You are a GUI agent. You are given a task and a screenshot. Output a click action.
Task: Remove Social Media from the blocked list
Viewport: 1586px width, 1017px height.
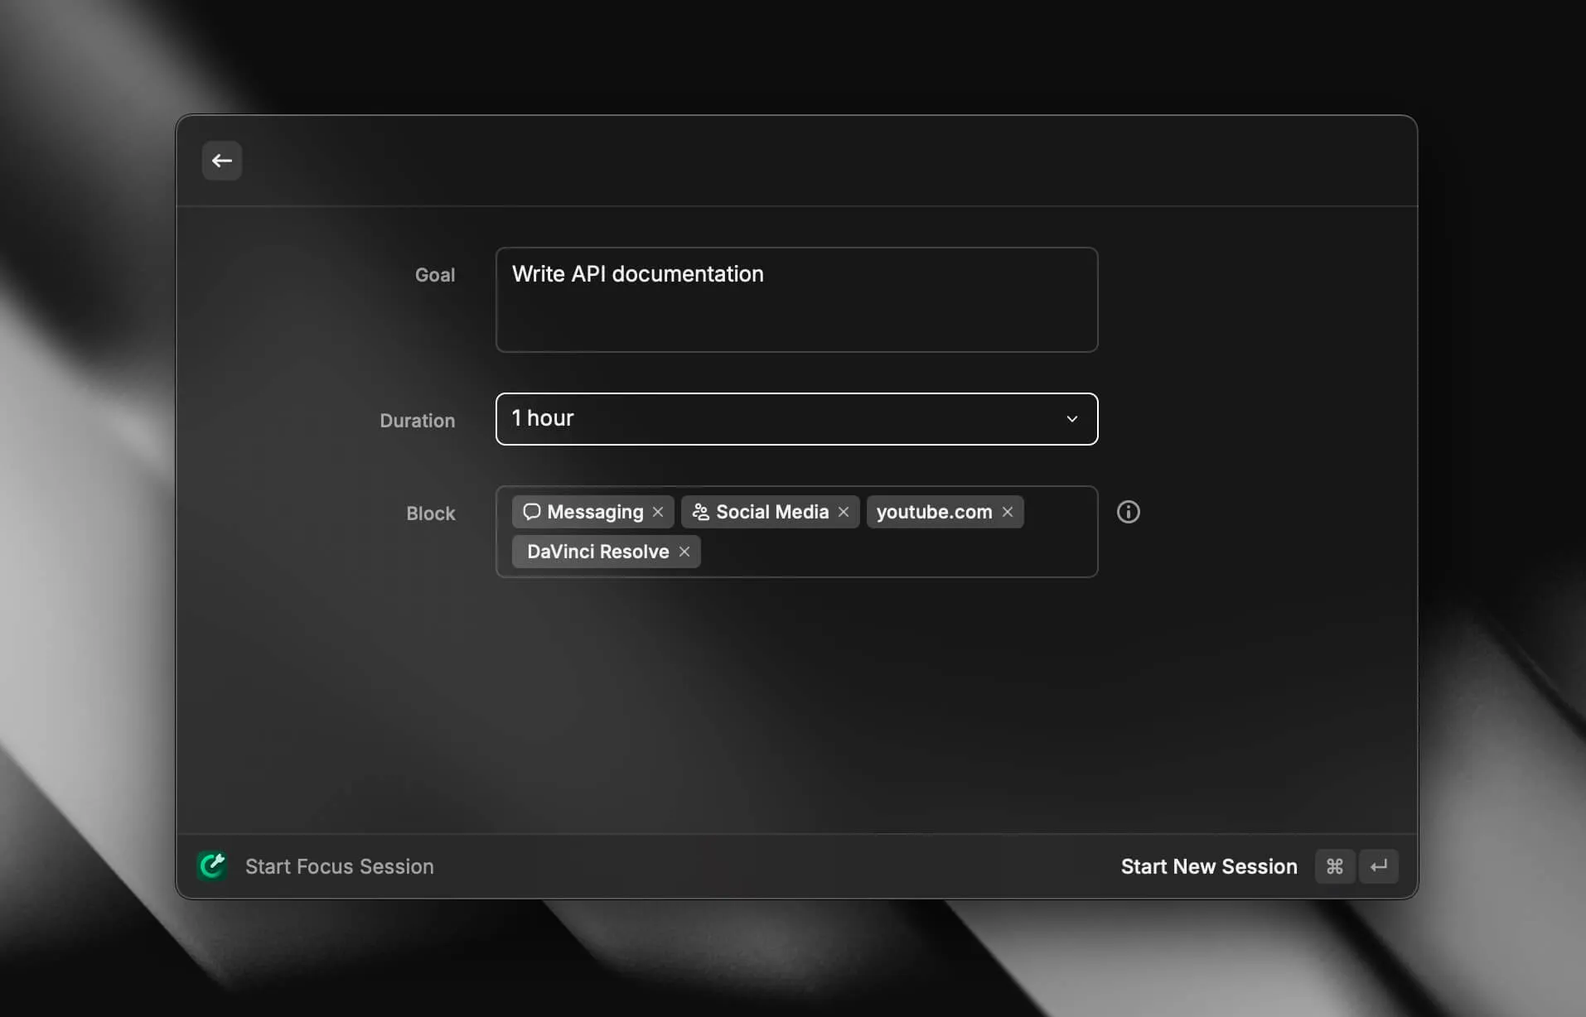(842, 512)
